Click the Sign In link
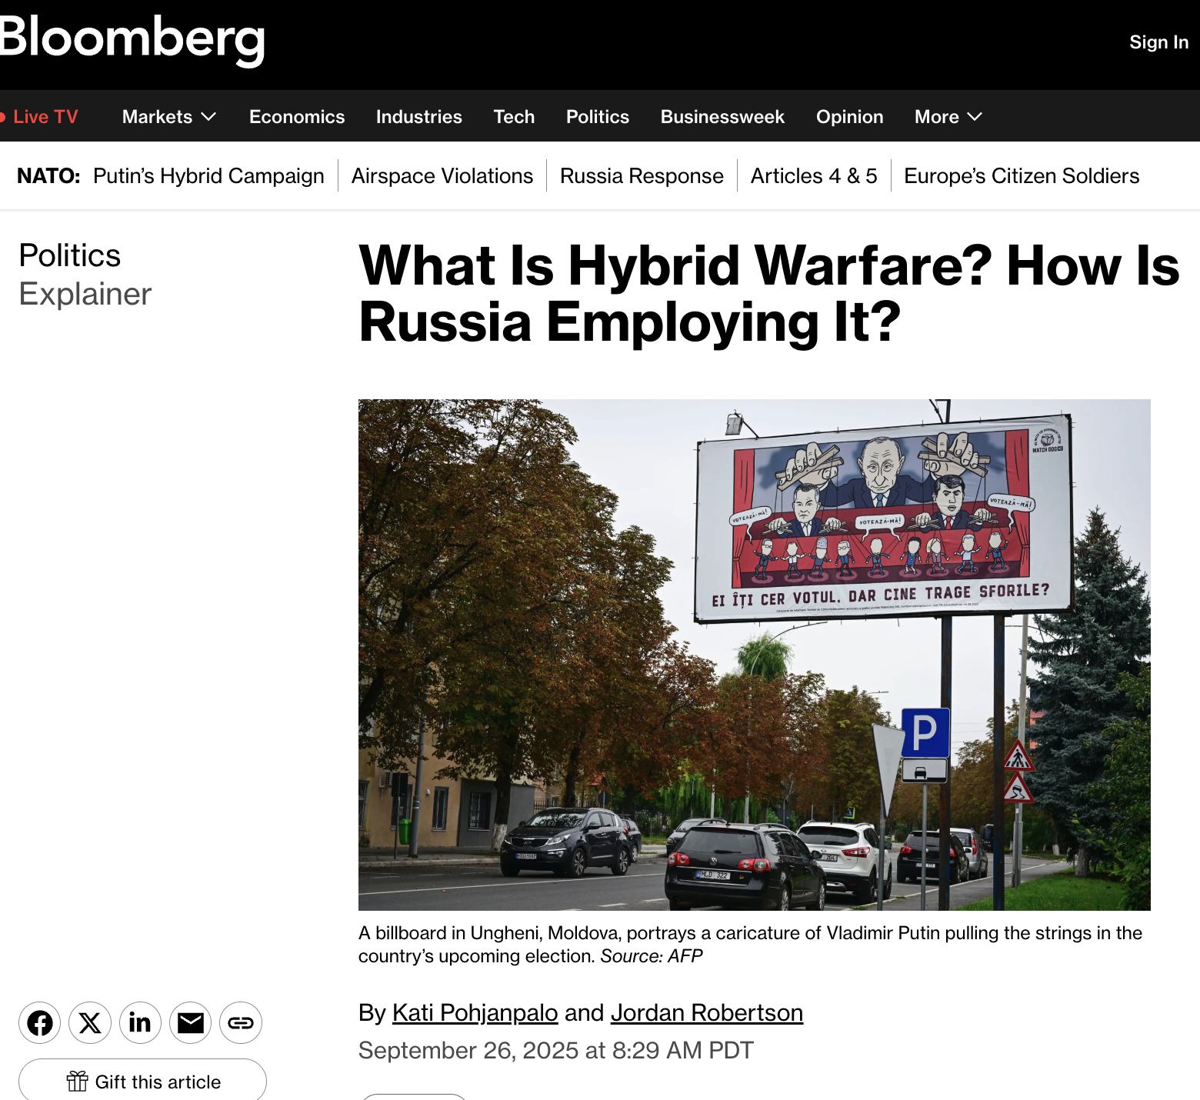The image size is (1200, 1100). (1158, 42)
